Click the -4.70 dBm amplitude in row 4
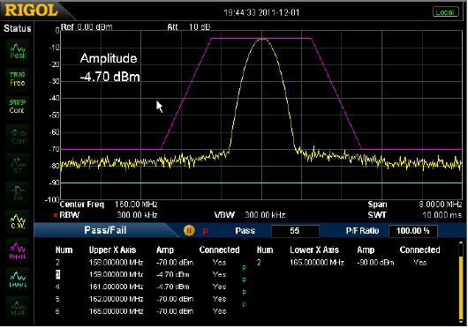 tap(173, 287)
